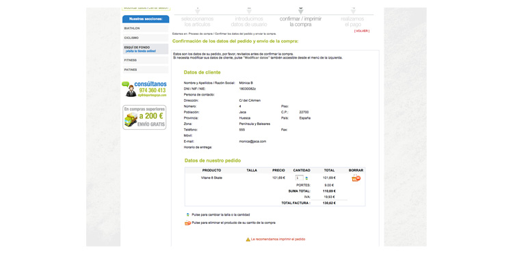Go to 'introducimos datos de usuario' step
This screenshot has height=254, width=513.
(x=249, y=22)
